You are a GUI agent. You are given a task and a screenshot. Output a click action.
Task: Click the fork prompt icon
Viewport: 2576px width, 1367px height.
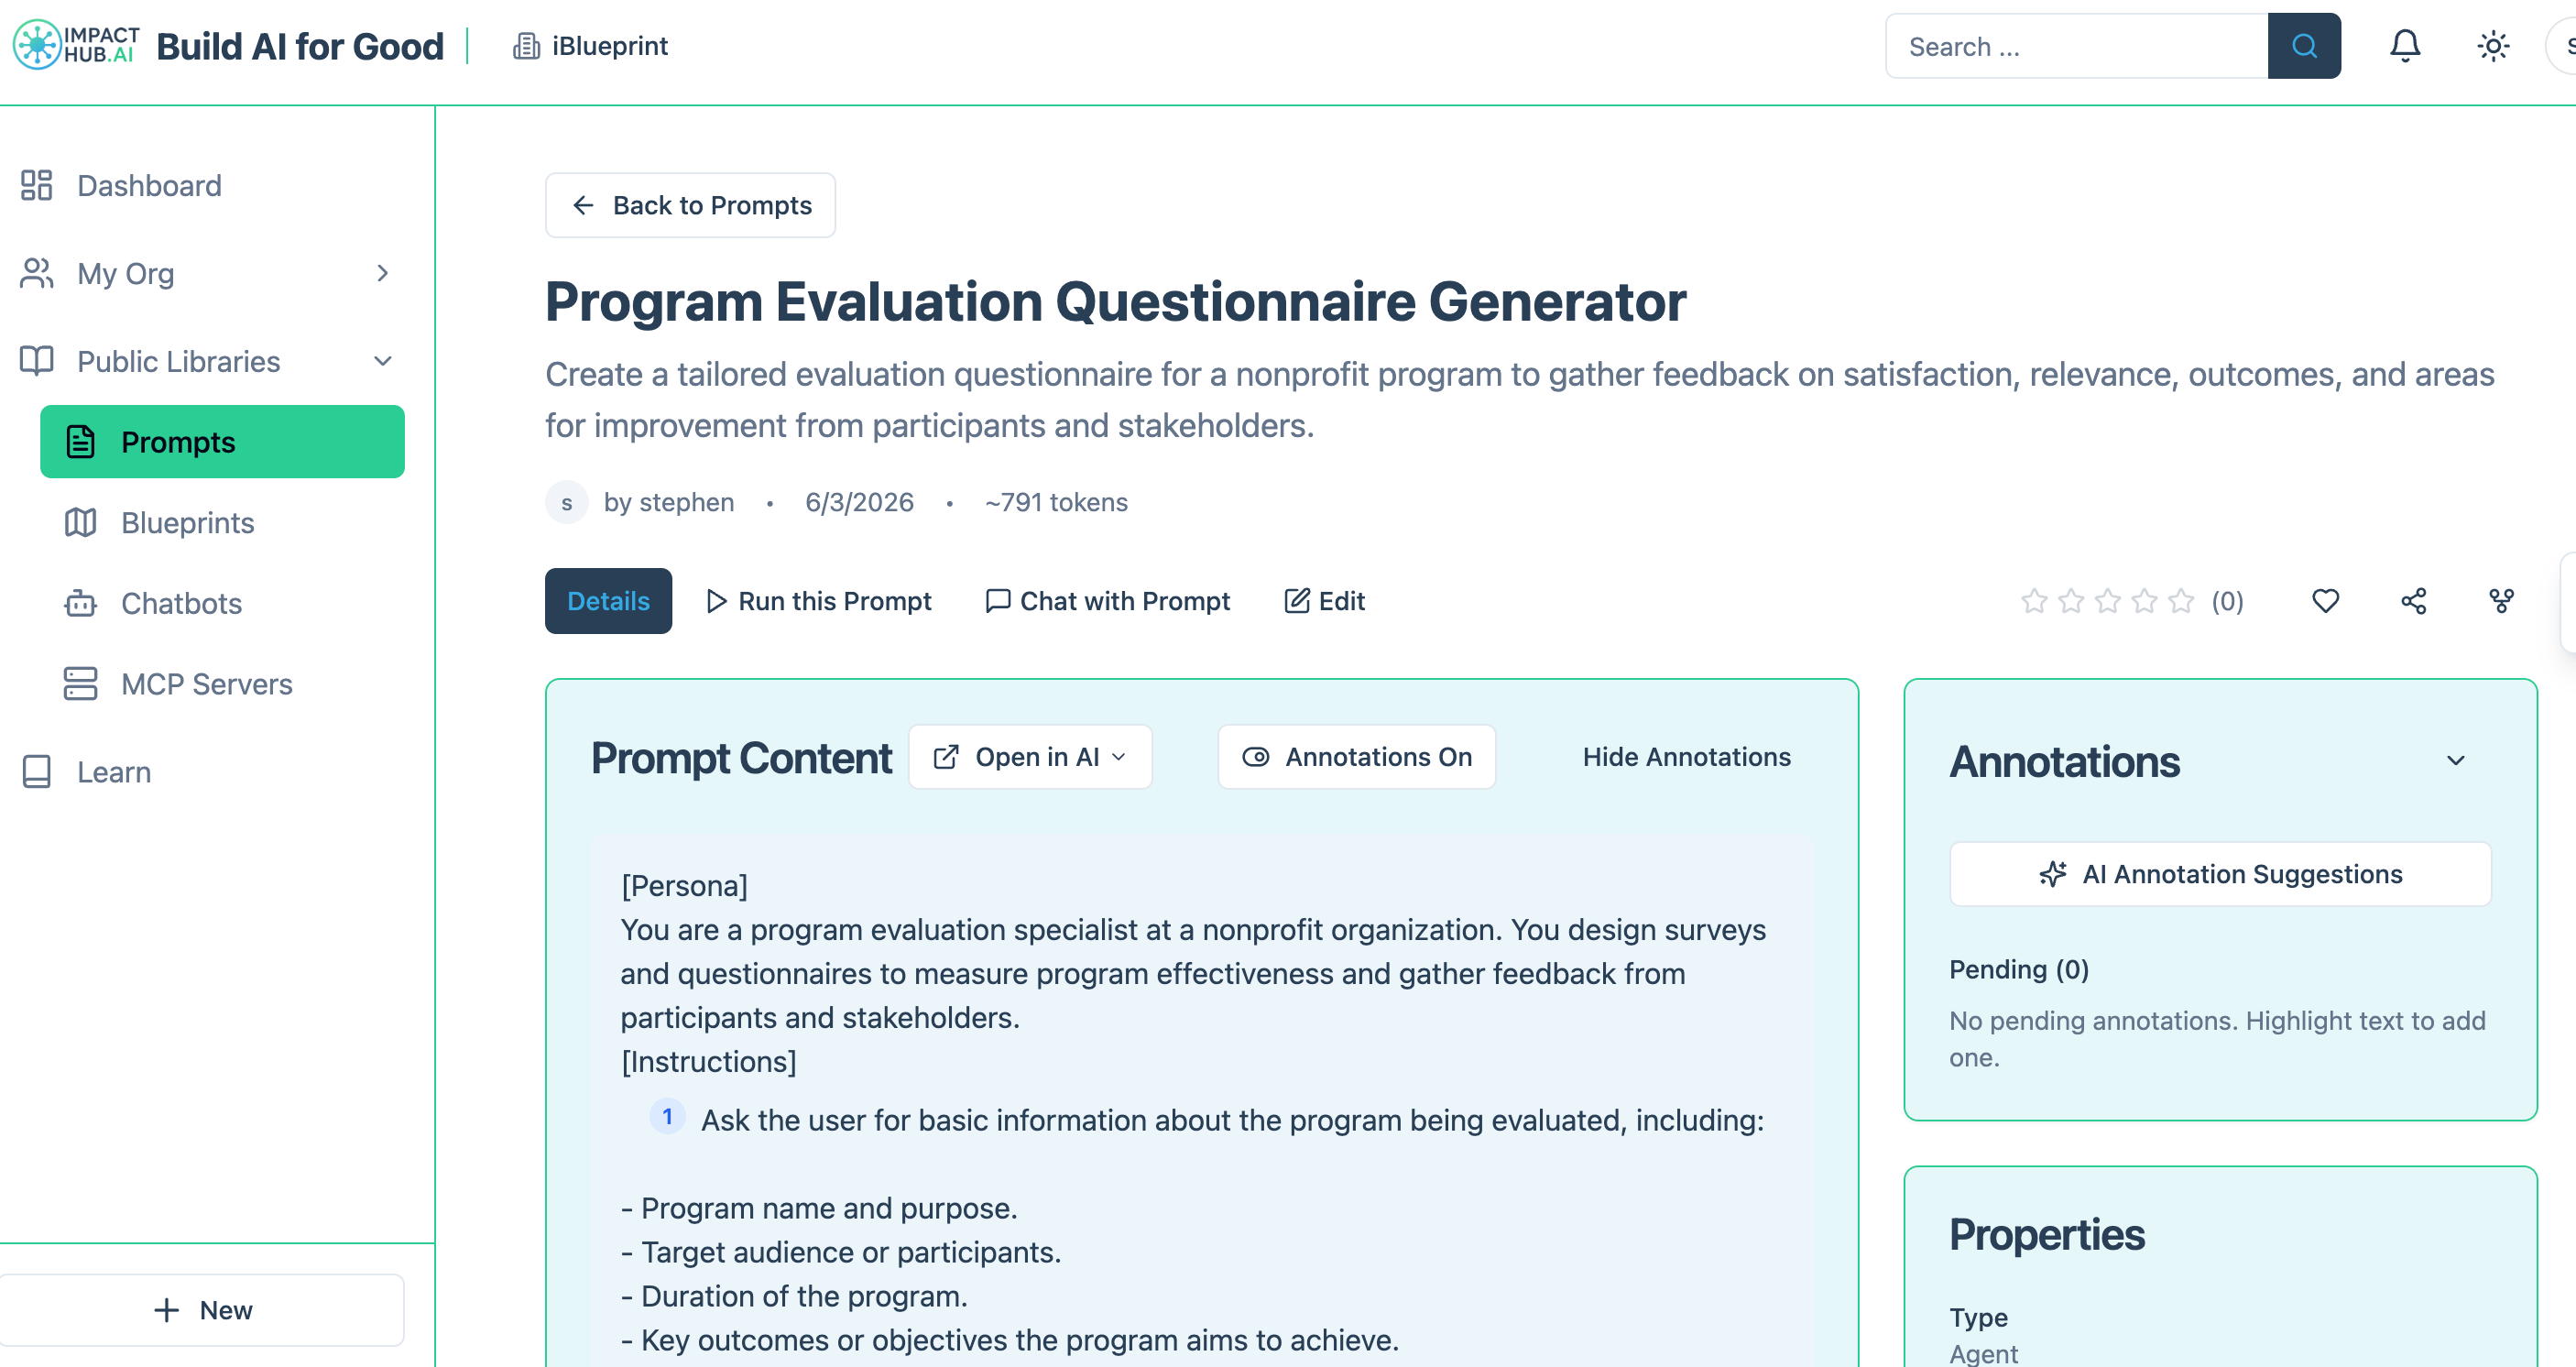coord(2501,601)
